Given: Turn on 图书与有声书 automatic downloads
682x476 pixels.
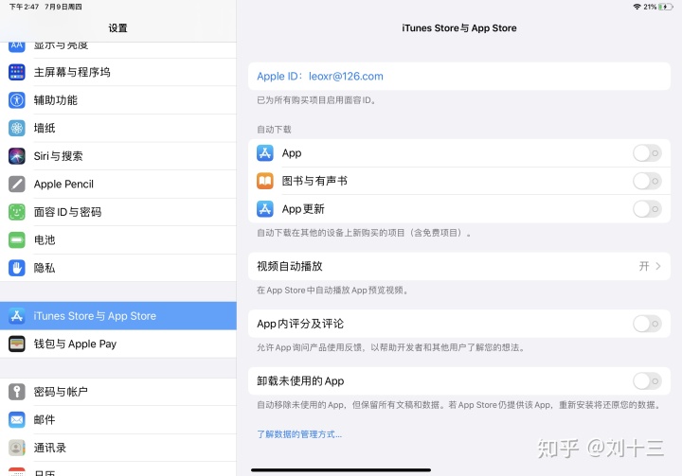Looking at the screenshot, I should tap(647, 181).
